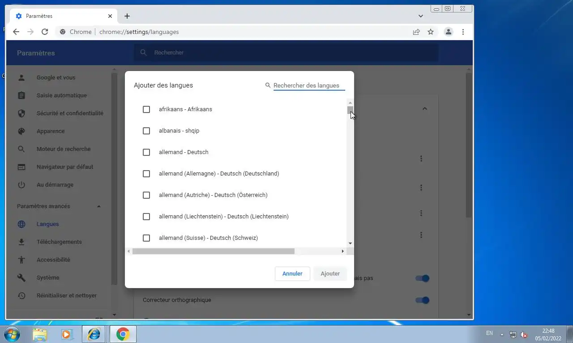This screenshot has width=573, height=343.
Task: Click the Accessibilité person icon
Action: pos(21,260)
